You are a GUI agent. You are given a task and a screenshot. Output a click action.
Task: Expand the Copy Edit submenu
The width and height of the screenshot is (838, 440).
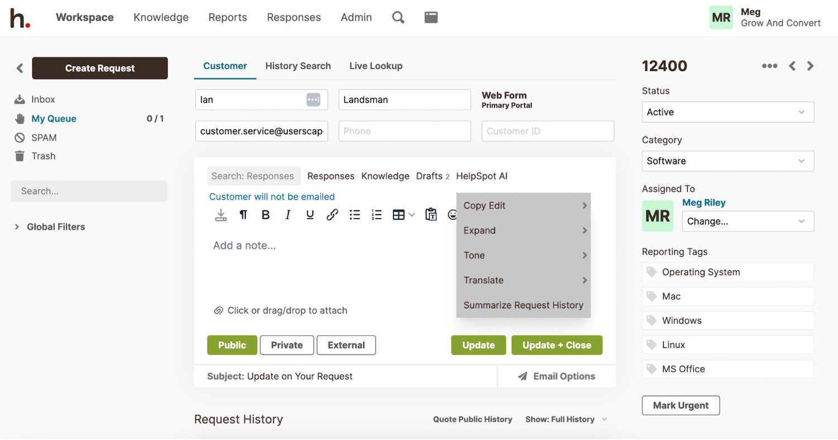tap(523, 205)
